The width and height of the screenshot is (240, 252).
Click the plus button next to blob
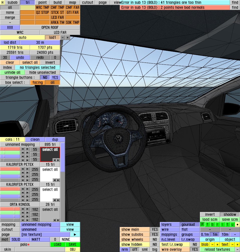pos(217,244)
